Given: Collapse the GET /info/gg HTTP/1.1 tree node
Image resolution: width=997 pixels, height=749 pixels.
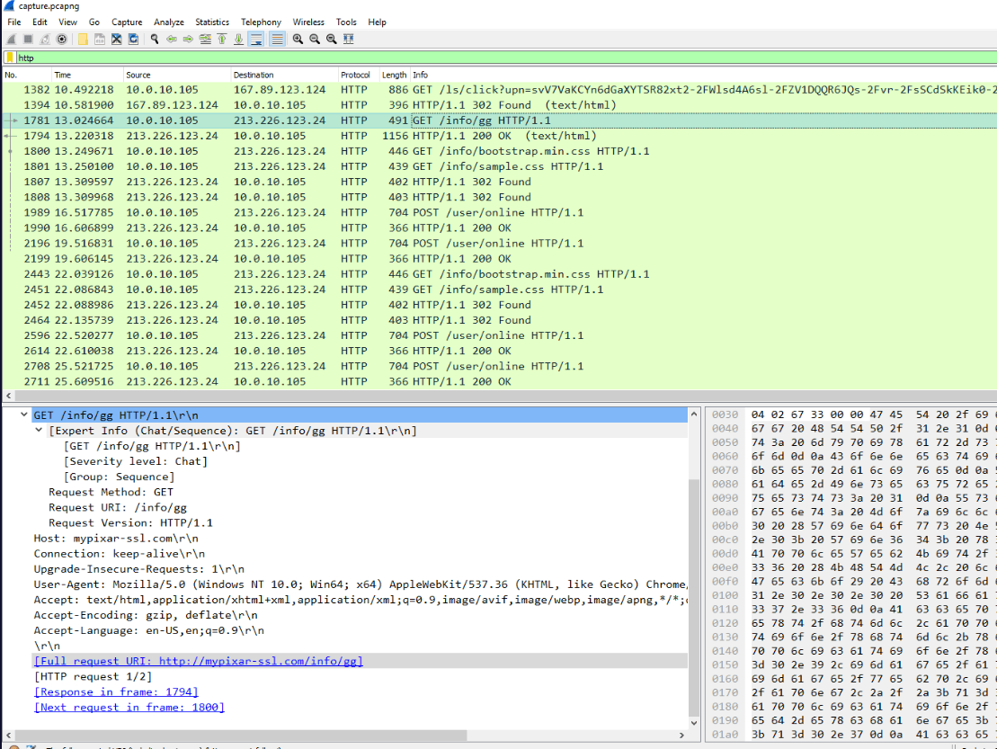Looking at the screenshot, I should [x=24, y=415].
